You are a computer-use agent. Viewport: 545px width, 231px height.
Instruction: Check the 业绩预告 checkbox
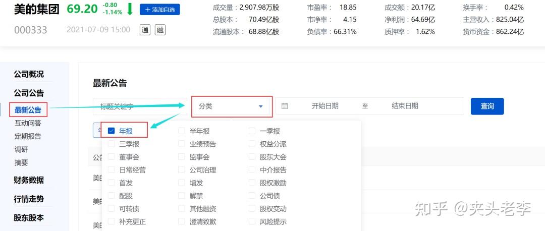pos(182,144)
